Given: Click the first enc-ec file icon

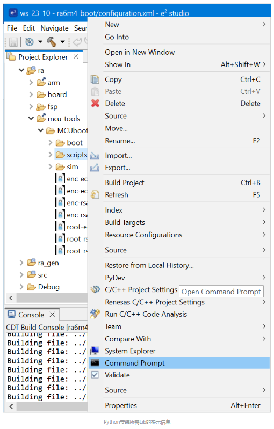Looking at the screenshot, I should [60, 179].
